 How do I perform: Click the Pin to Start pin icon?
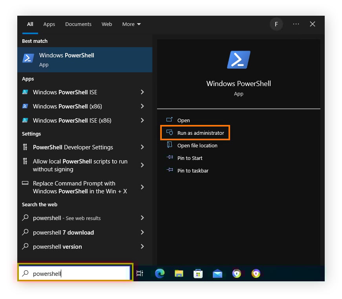pos(170,157)
